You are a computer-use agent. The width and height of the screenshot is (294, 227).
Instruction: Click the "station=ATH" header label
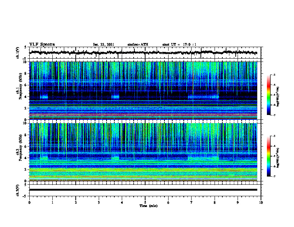pyautogui.click(x=138, y=45)
